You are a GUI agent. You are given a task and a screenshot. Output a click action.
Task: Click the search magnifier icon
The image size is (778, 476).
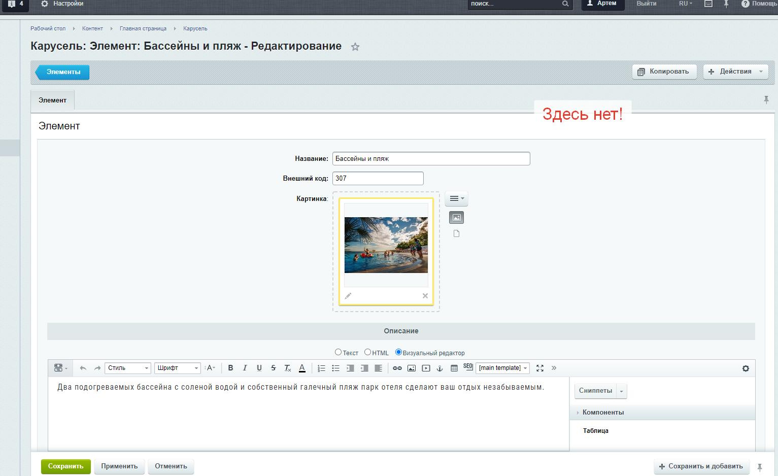565,4
